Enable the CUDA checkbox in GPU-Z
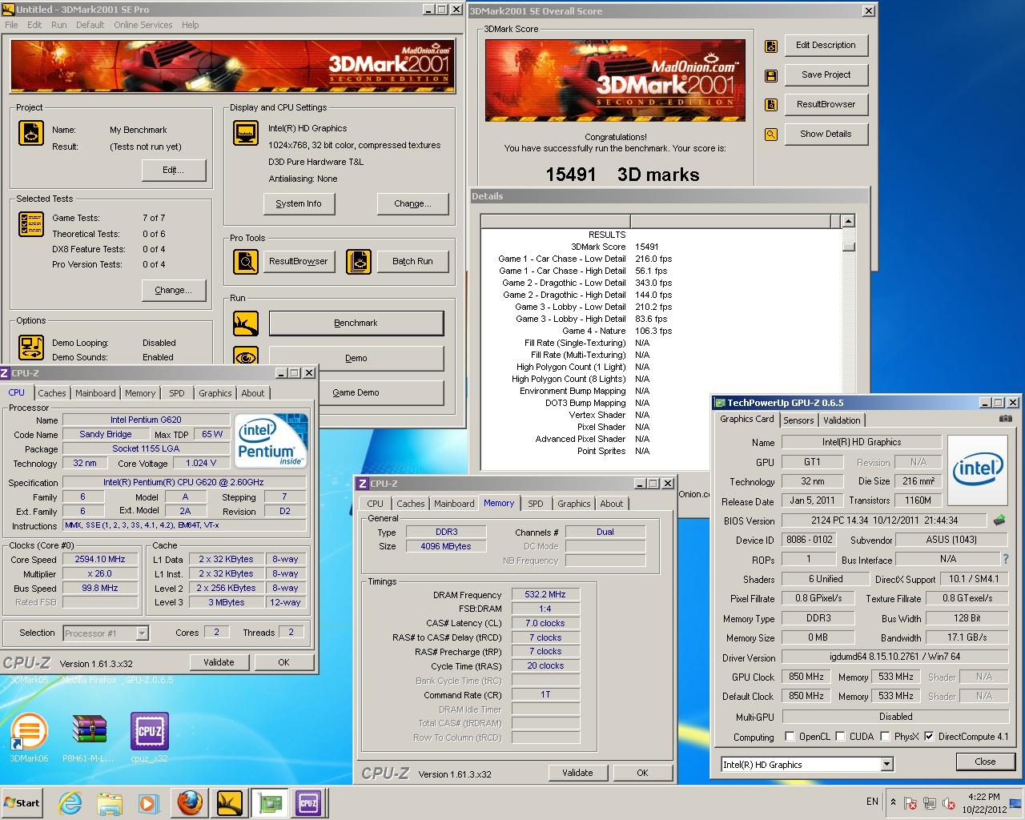Screen dimensions: 1025x820 point(841,737)
